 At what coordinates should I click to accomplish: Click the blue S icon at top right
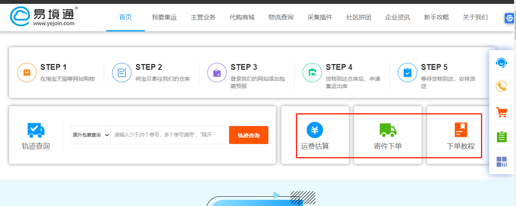509,18
